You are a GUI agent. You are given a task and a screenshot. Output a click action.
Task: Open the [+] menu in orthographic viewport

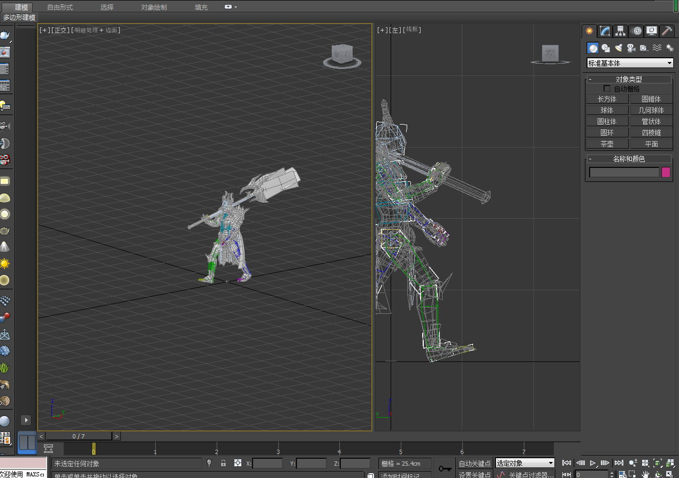(x=44, y=30)
